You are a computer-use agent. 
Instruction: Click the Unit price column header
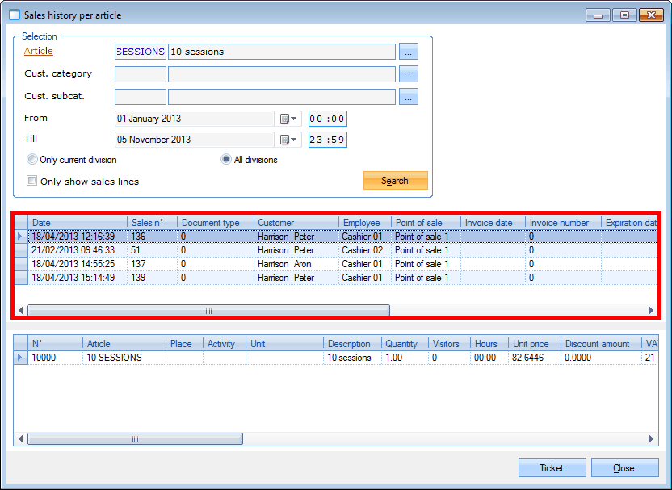coord(534,344)
